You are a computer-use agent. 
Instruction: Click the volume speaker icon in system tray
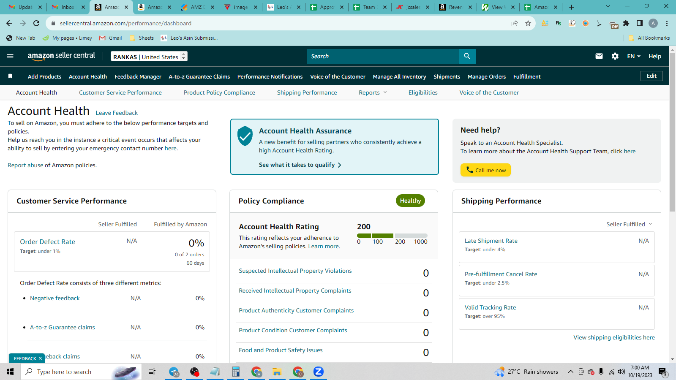click(621, 372)
